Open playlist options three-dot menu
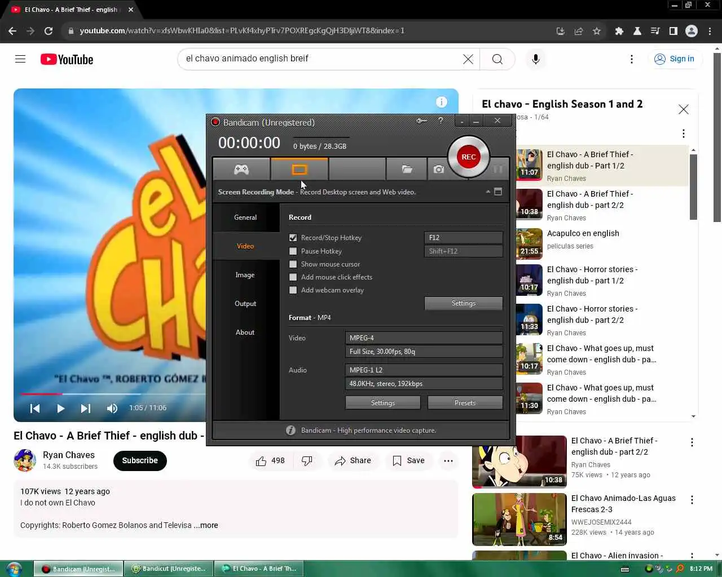722x577 pixels. [x=684, y=134]
